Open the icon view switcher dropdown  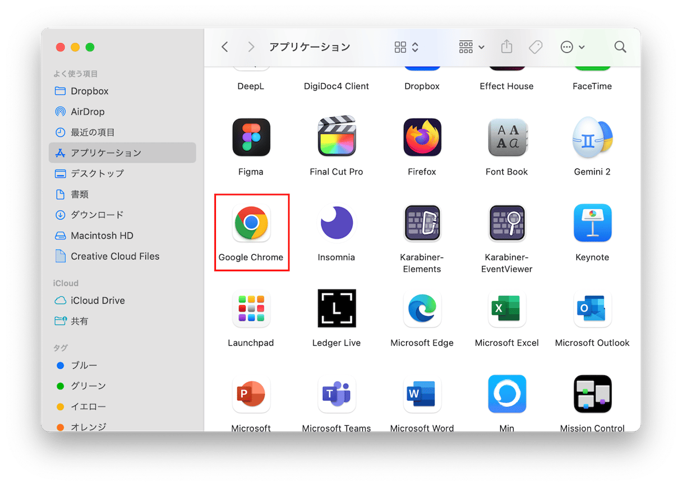(407, 47)
